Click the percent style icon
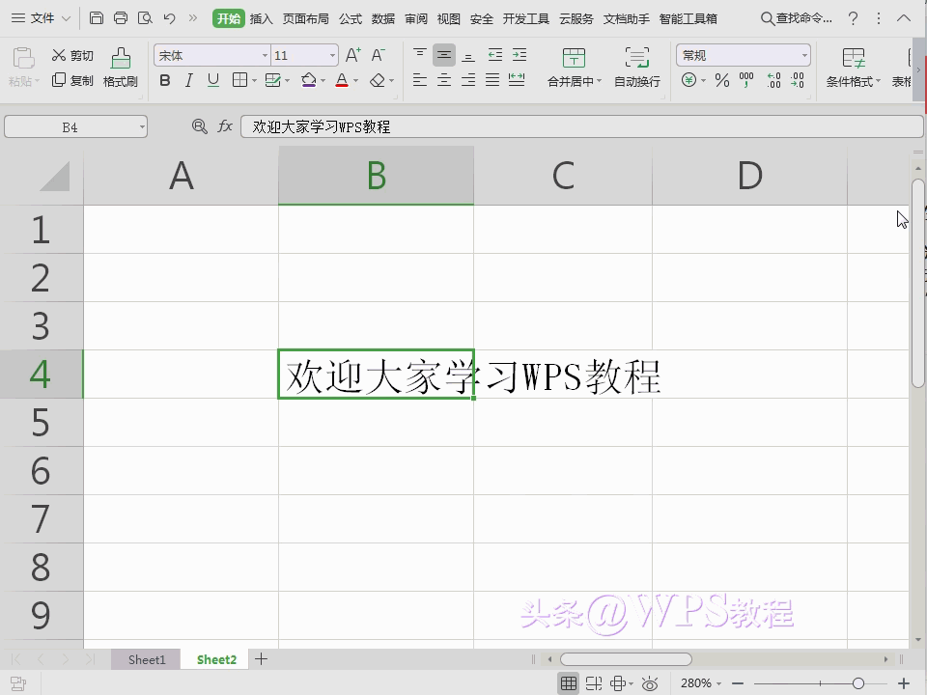The height and width of the screenshot is (695, 927). [x=722, y=80]
